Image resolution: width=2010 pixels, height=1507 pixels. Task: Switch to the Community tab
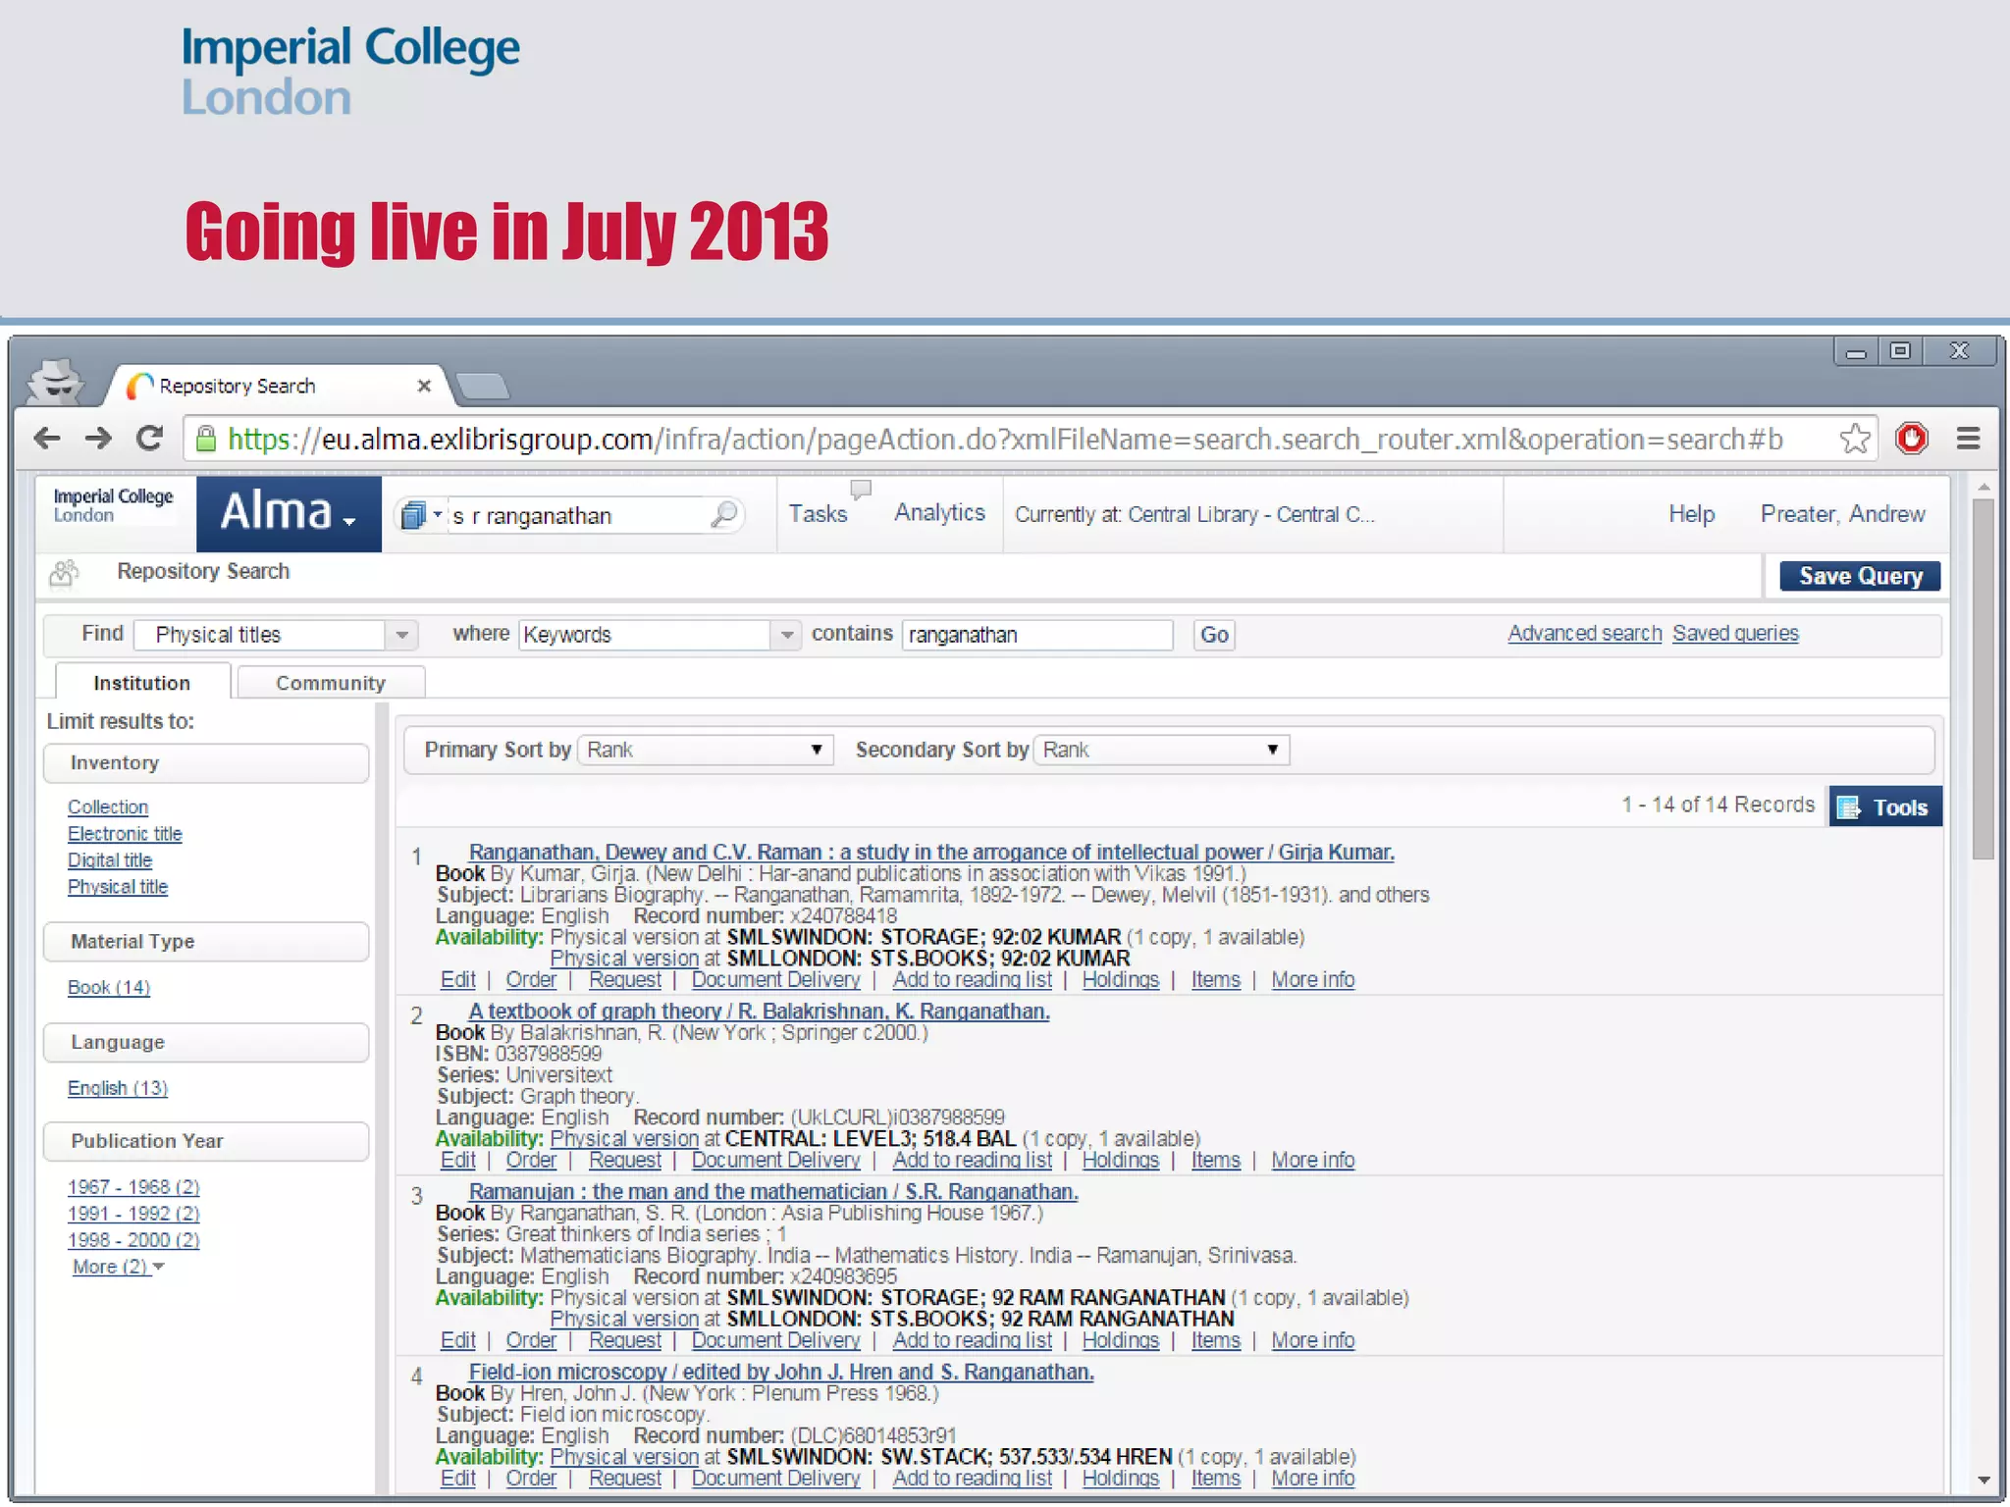tap(331, 683)
